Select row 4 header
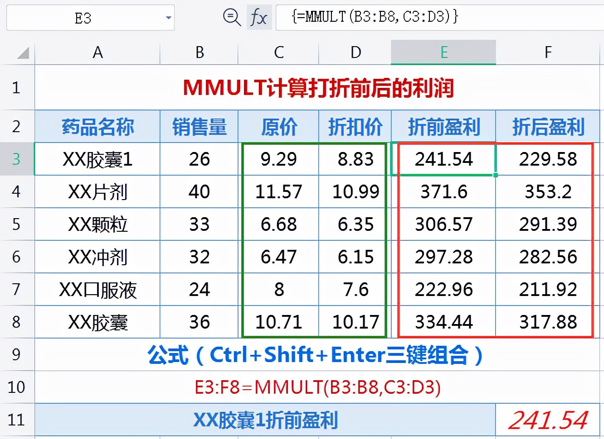604x439 pixels. [17, 191]
